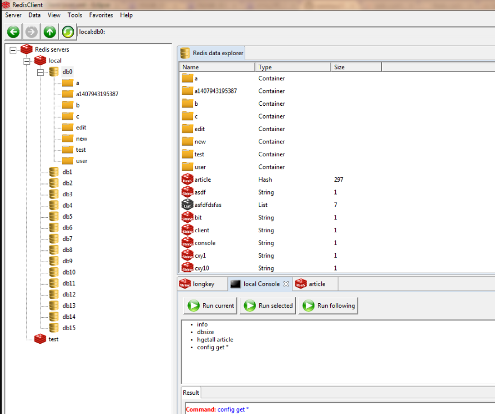Click the Run current button
495x414 pixels.
pos(210,305)
